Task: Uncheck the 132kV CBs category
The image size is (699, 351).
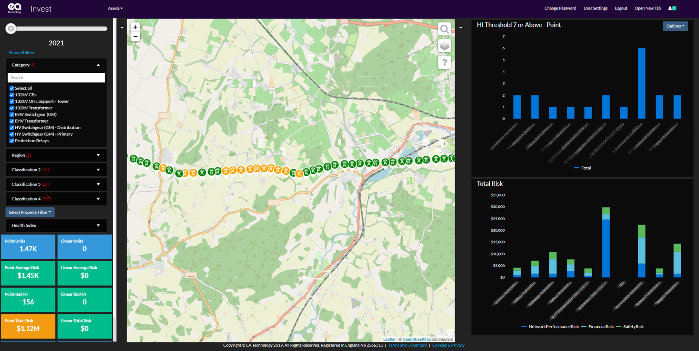Action: (12, 95)
